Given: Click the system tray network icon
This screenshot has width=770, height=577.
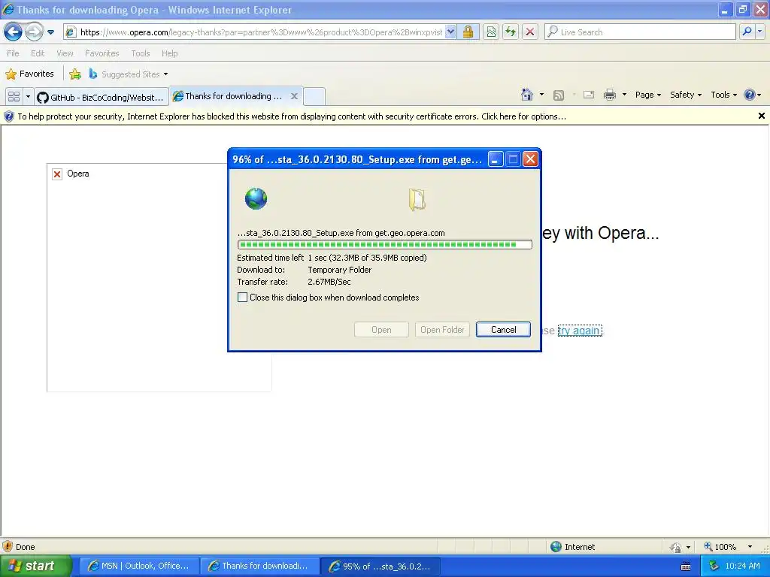Looking at the screenshot, I should click(x=714, y=566).
